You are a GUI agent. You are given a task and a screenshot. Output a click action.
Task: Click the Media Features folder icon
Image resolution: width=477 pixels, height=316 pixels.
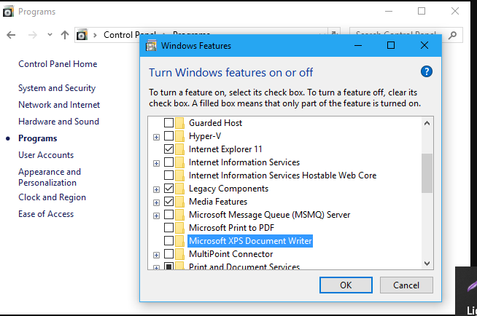click(180, 202)
